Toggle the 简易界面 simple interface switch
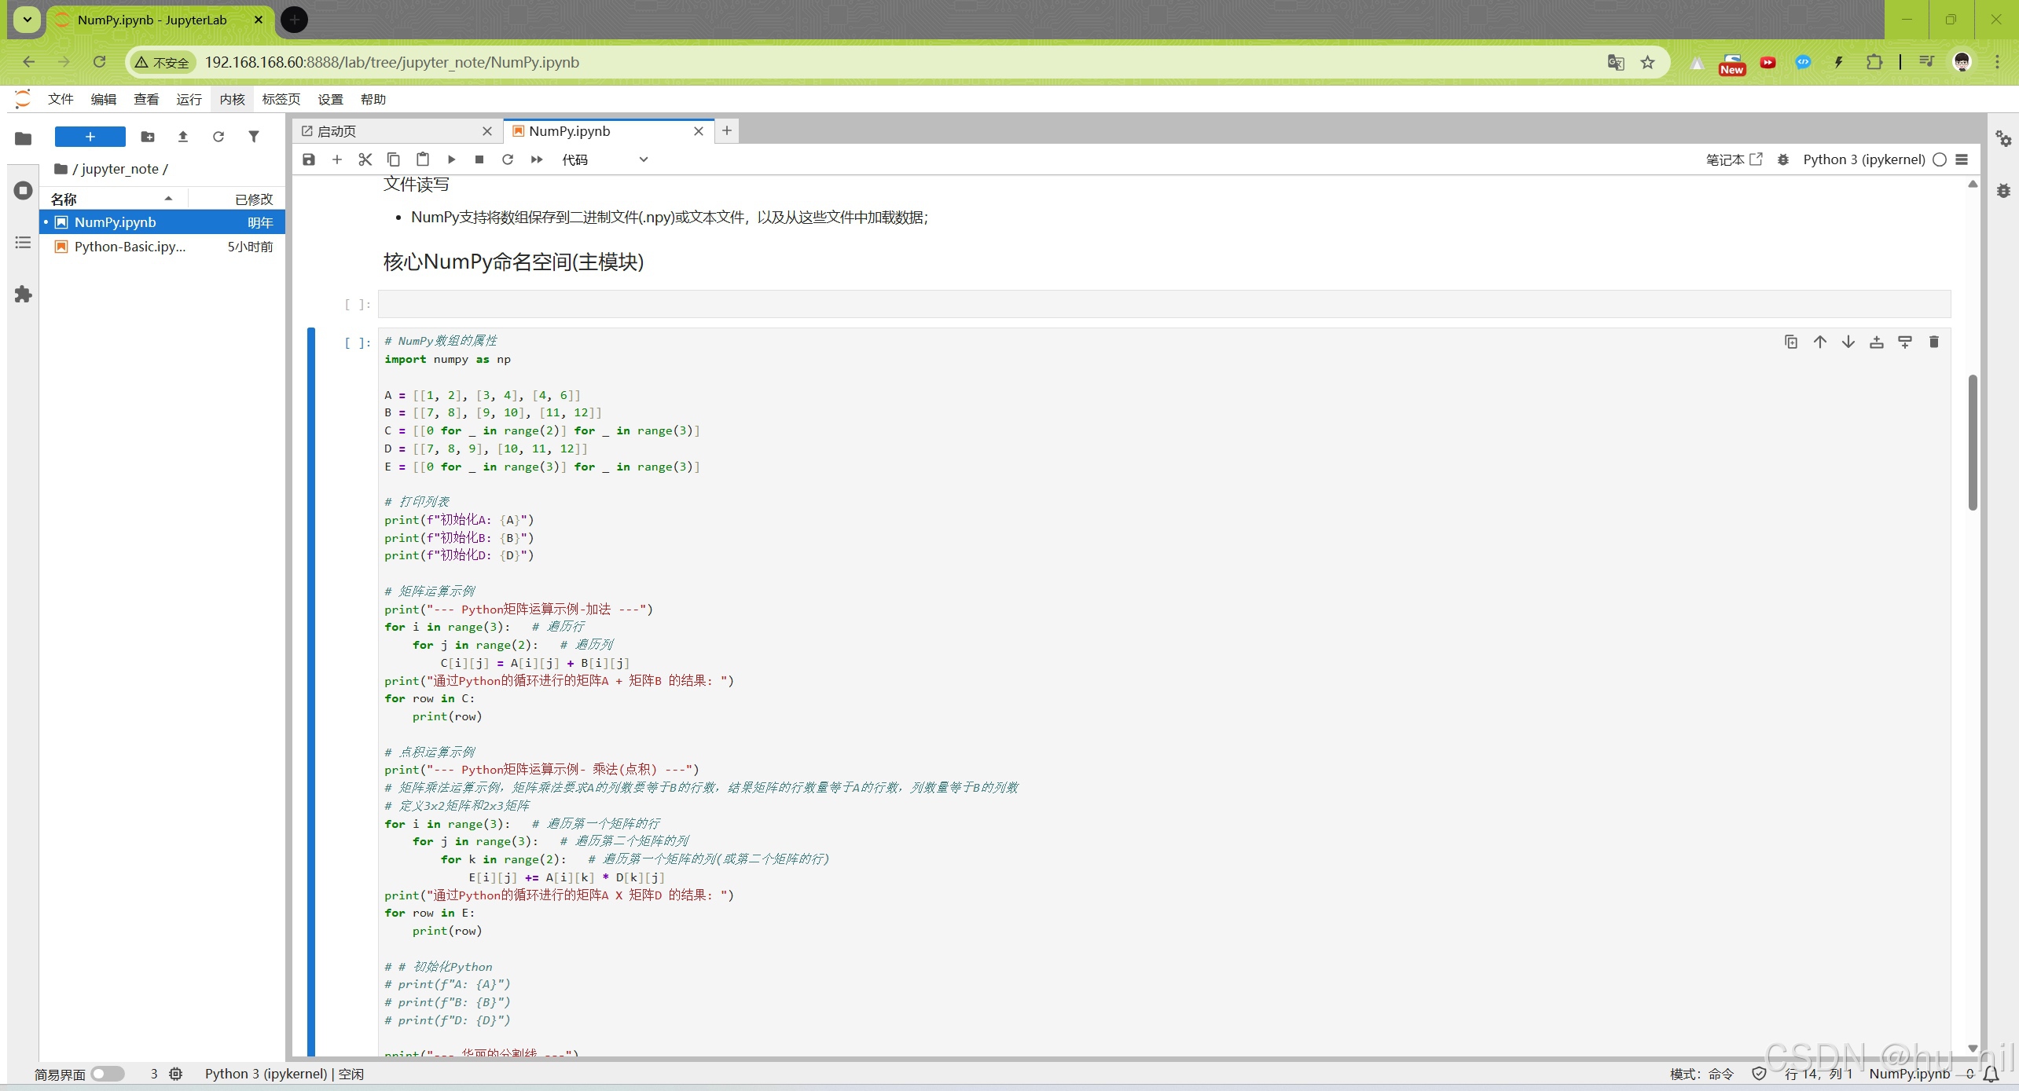2019x1091 pixels. 108,1074
